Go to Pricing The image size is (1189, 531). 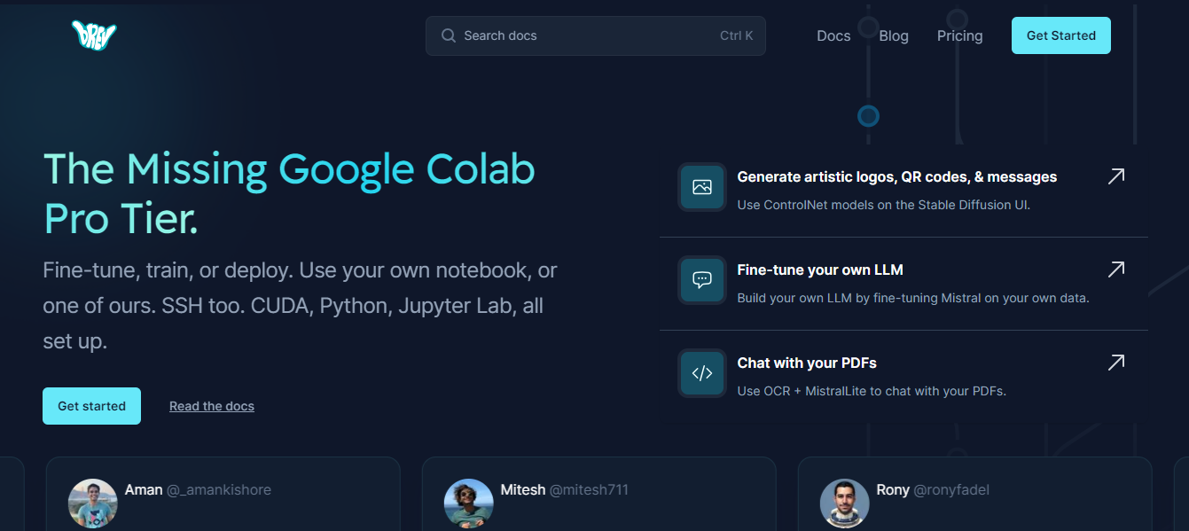pos(959,35)
